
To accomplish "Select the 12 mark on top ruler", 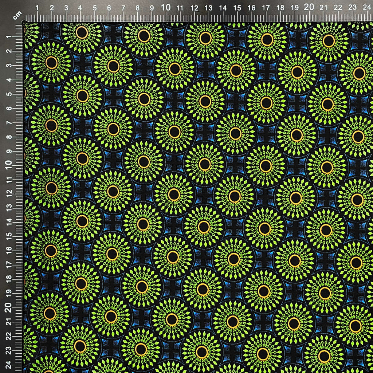I will pyautogui.click(x=194, y=8).
